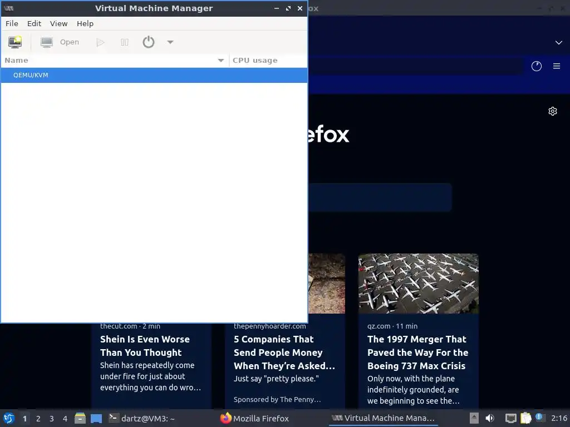Open the Edit menu
570x427 pixels.
click(x=34, y=23)
